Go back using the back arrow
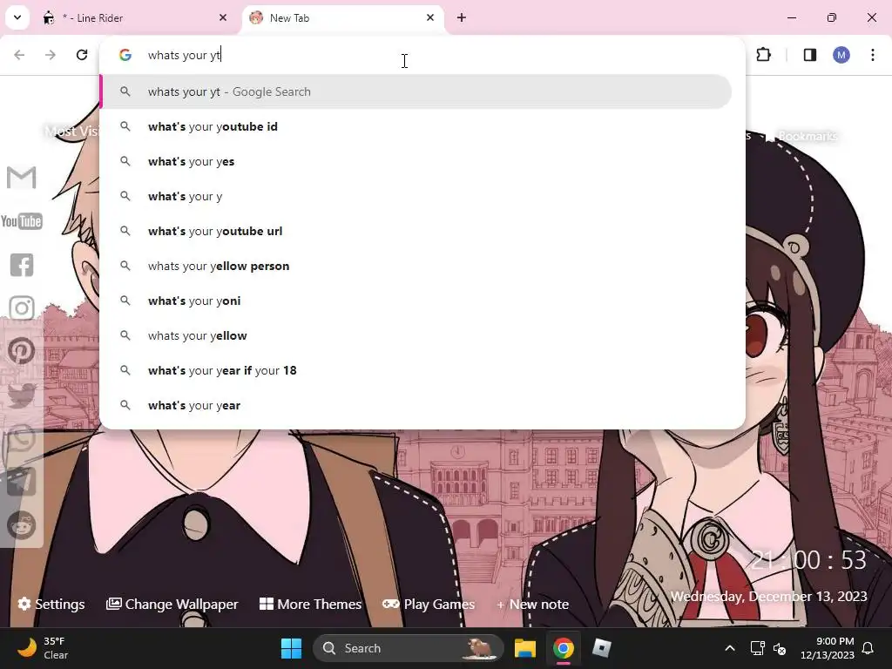This screenshot has height=669, width=892. point(19,55)
